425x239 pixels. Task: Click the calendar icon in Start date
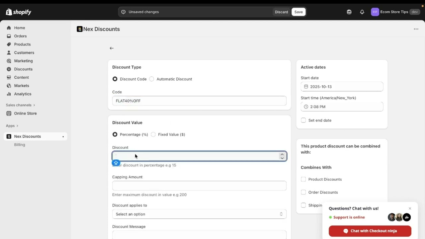pyautogui.click(x=306, y=87)
